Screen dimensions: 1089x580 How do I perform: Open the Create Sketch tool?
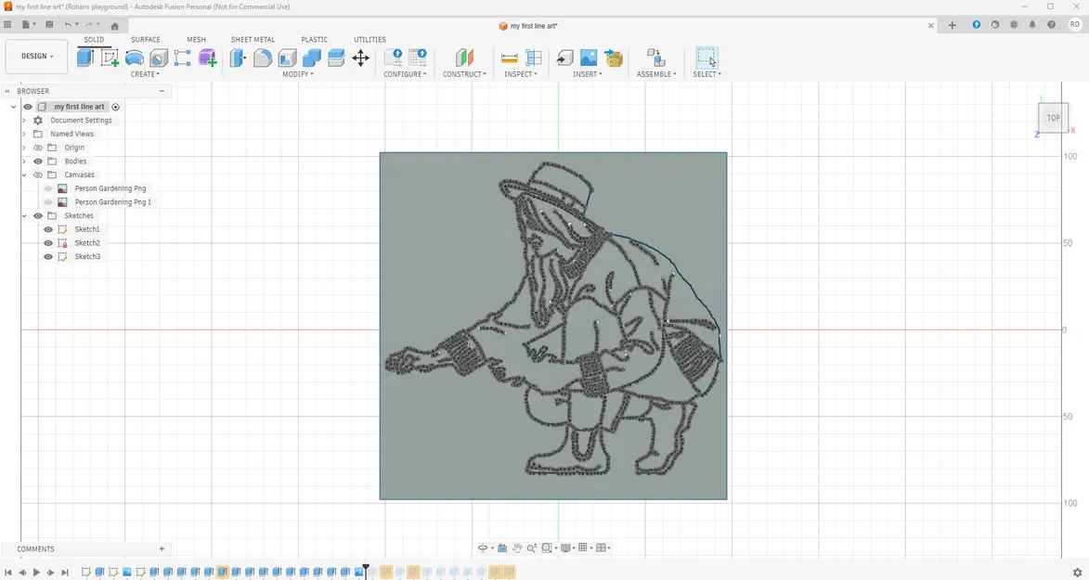coord(110,58)
